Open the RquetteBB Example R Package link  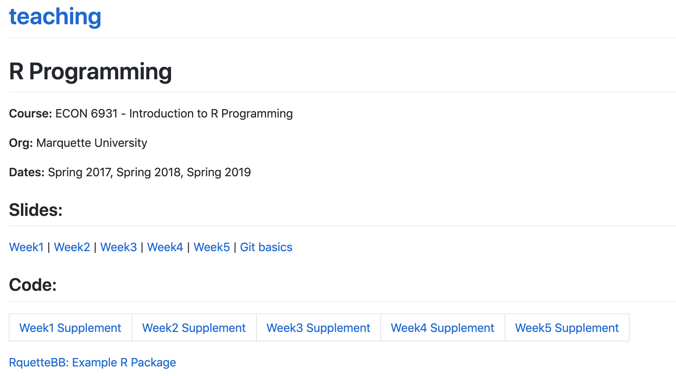tap(92, 362)
